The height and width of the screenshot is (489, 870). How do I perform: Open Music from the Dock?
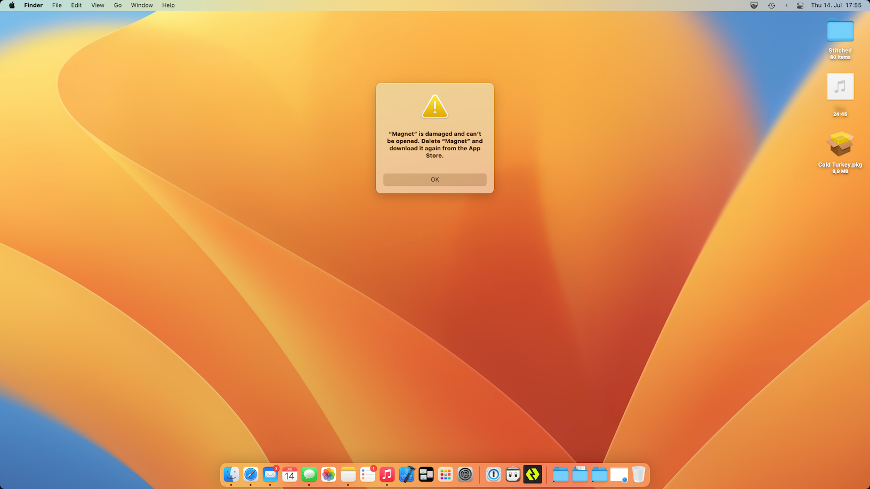click(x=387, y=474)
